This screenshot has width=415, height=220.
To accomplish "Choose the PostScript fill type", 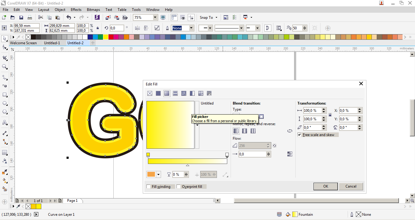I will pos(209,93).
